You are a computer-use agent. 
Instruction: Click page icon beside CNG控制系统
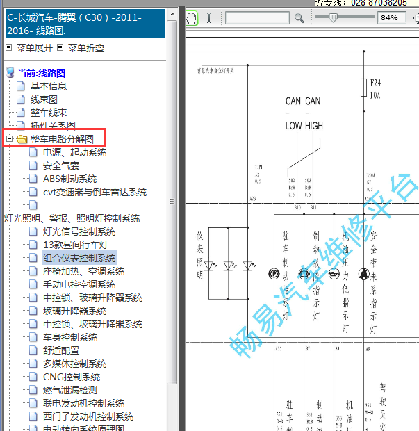click(33, 377)
